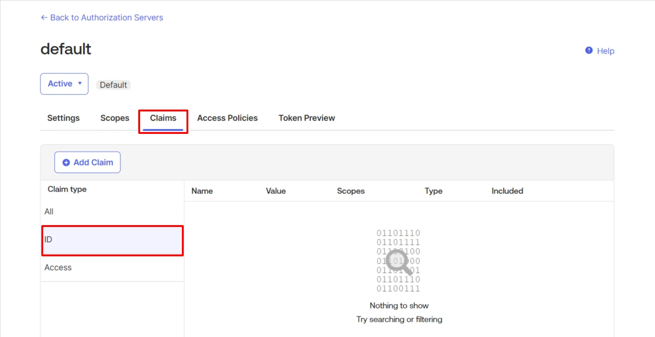Open the Access Policies tab
Viewport: 655px width, 337px height.
pos(227,118)
